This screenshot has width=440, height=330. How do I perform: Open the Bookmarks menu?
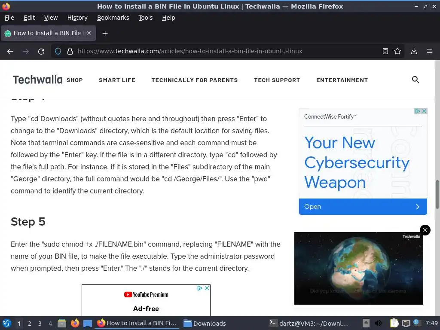tap(113, 18)
